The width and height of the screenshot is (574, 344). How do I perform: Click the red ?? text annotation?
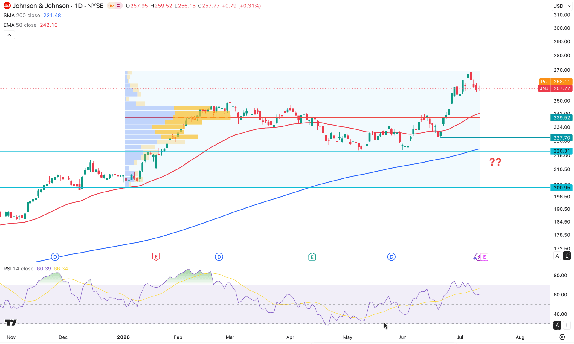[x=495, y=162]
